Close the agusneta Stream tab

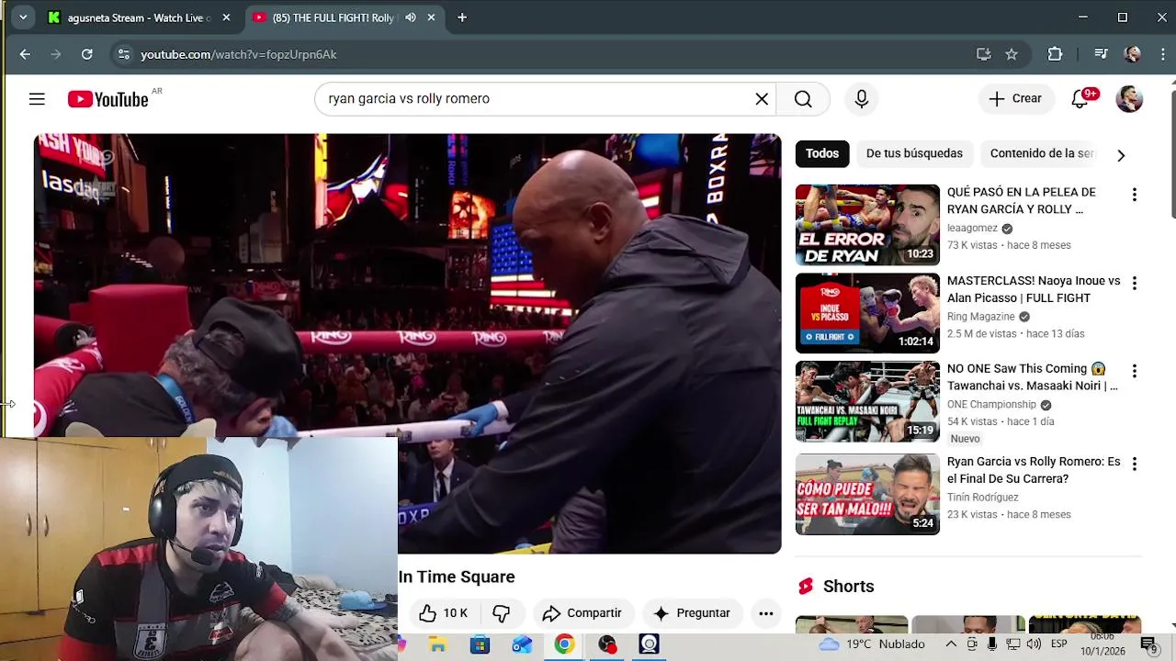[226, 17]
